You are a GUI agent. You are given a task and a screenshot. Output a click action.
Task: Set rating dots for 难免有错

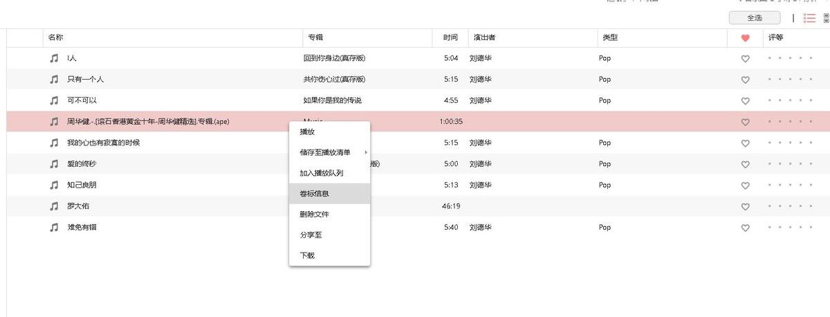tap(791, 228)
